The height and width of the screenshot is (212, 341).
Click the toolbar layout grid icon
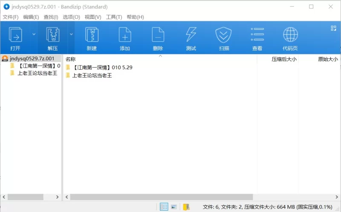pyautogui.click(x=333, y=28)
